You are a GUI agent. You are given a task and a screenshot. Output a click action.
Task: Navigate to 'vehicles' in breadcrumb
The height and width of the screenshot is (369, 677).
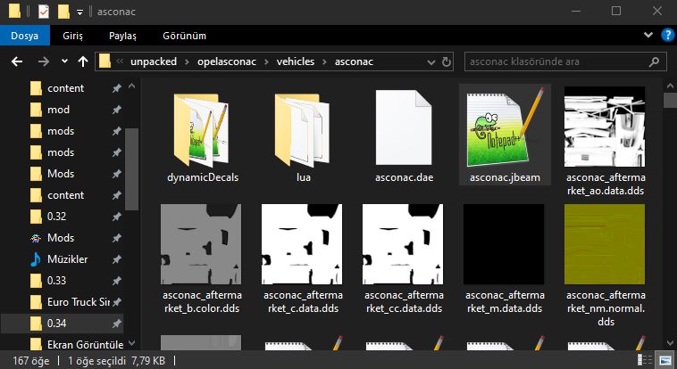[x=296, y=61]
